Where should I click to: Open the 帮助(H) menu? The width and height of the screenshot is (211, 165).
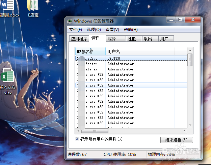[x=131, y=30]
